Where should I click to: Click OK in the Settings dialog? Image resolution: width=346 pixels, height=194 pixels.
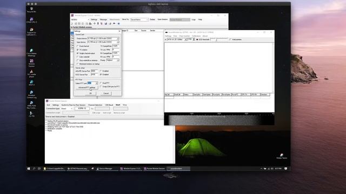coord(90,93)
